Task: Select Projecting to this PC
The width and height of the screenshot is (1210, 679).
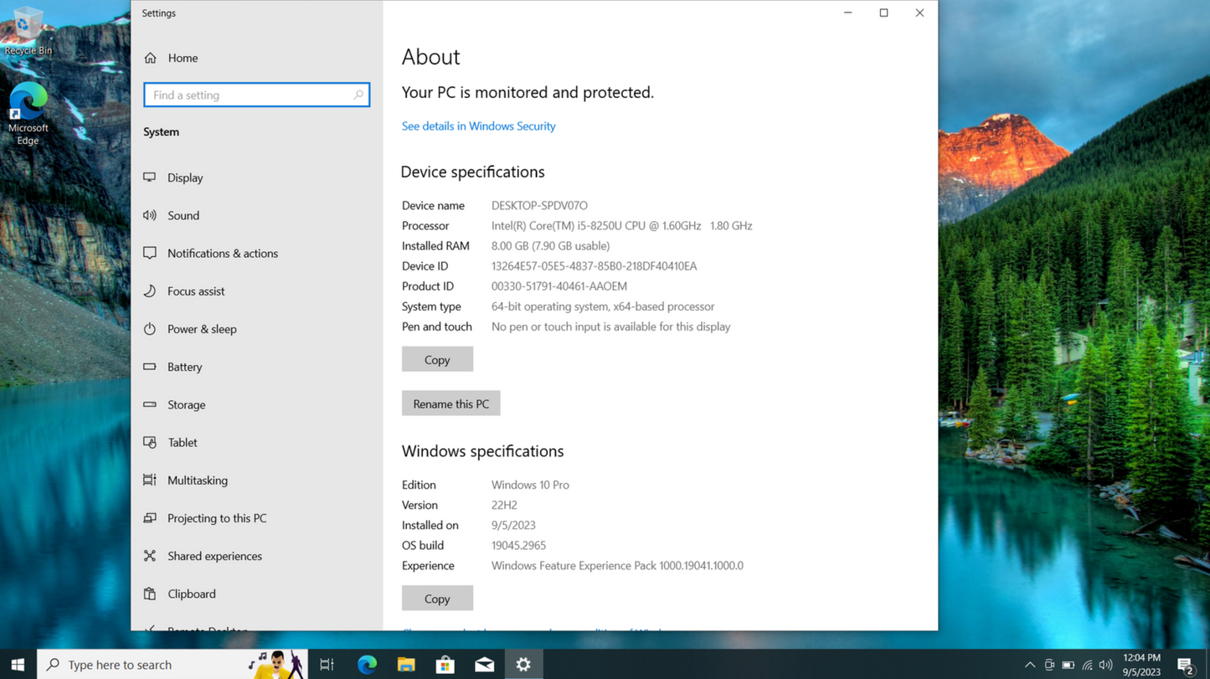Action: [x=216, y=518]
